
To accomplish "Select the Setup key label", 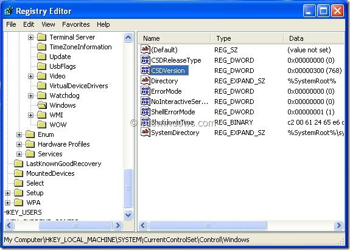I will click(x=35, y=193).
